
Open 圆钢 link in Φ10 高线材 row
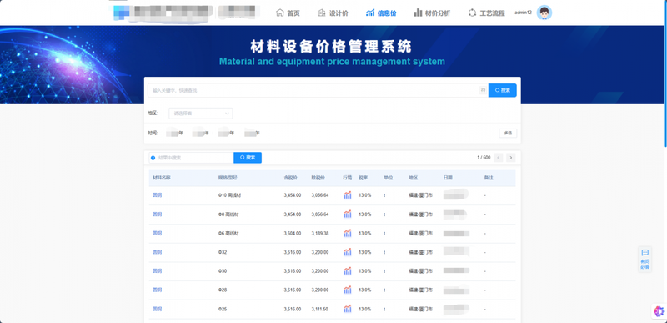(157, 195)
